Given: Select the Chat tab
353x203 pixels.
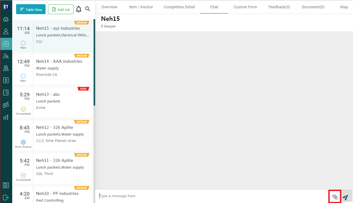Looking at the screenshot, I should point(214,7).
